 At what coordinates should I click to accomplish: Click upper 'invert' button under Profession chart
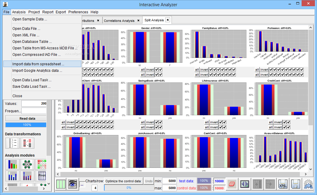(x=264, y=69)
